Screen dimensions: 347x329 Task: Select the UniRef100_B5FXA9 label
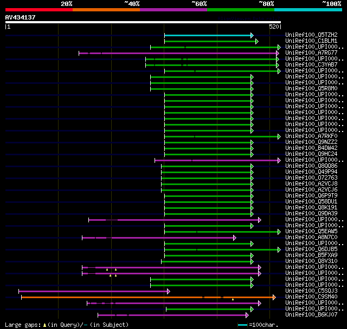click(x=311, y=255)
